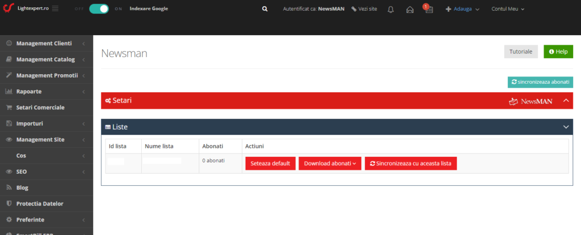The image size is (581, 235).
Task: Collapse the Setari panel chevron
Action: click(566, 100)
